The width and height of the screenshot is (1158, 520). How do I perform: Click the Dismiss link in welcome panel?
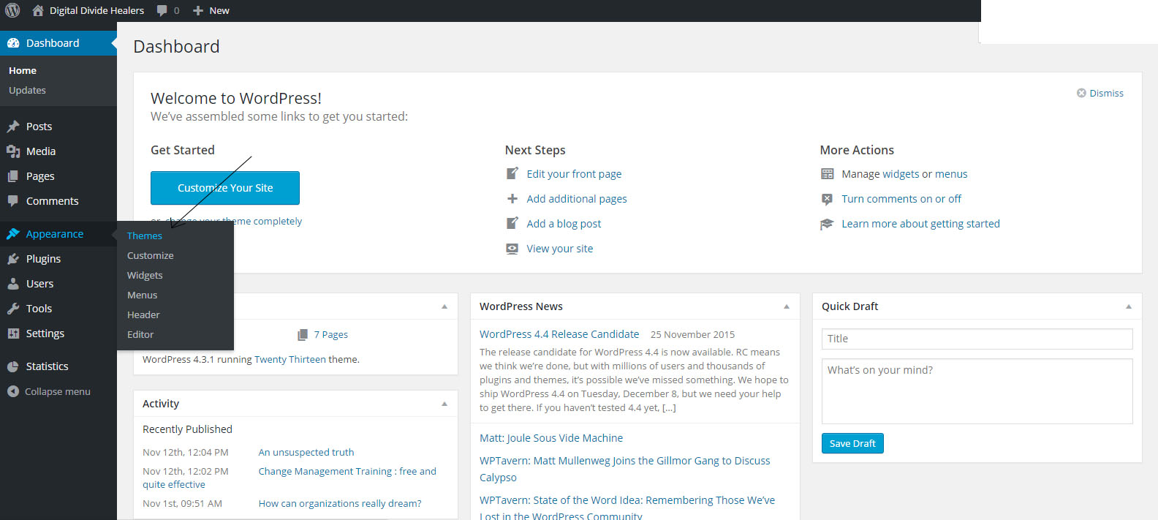pos(1106,93)
